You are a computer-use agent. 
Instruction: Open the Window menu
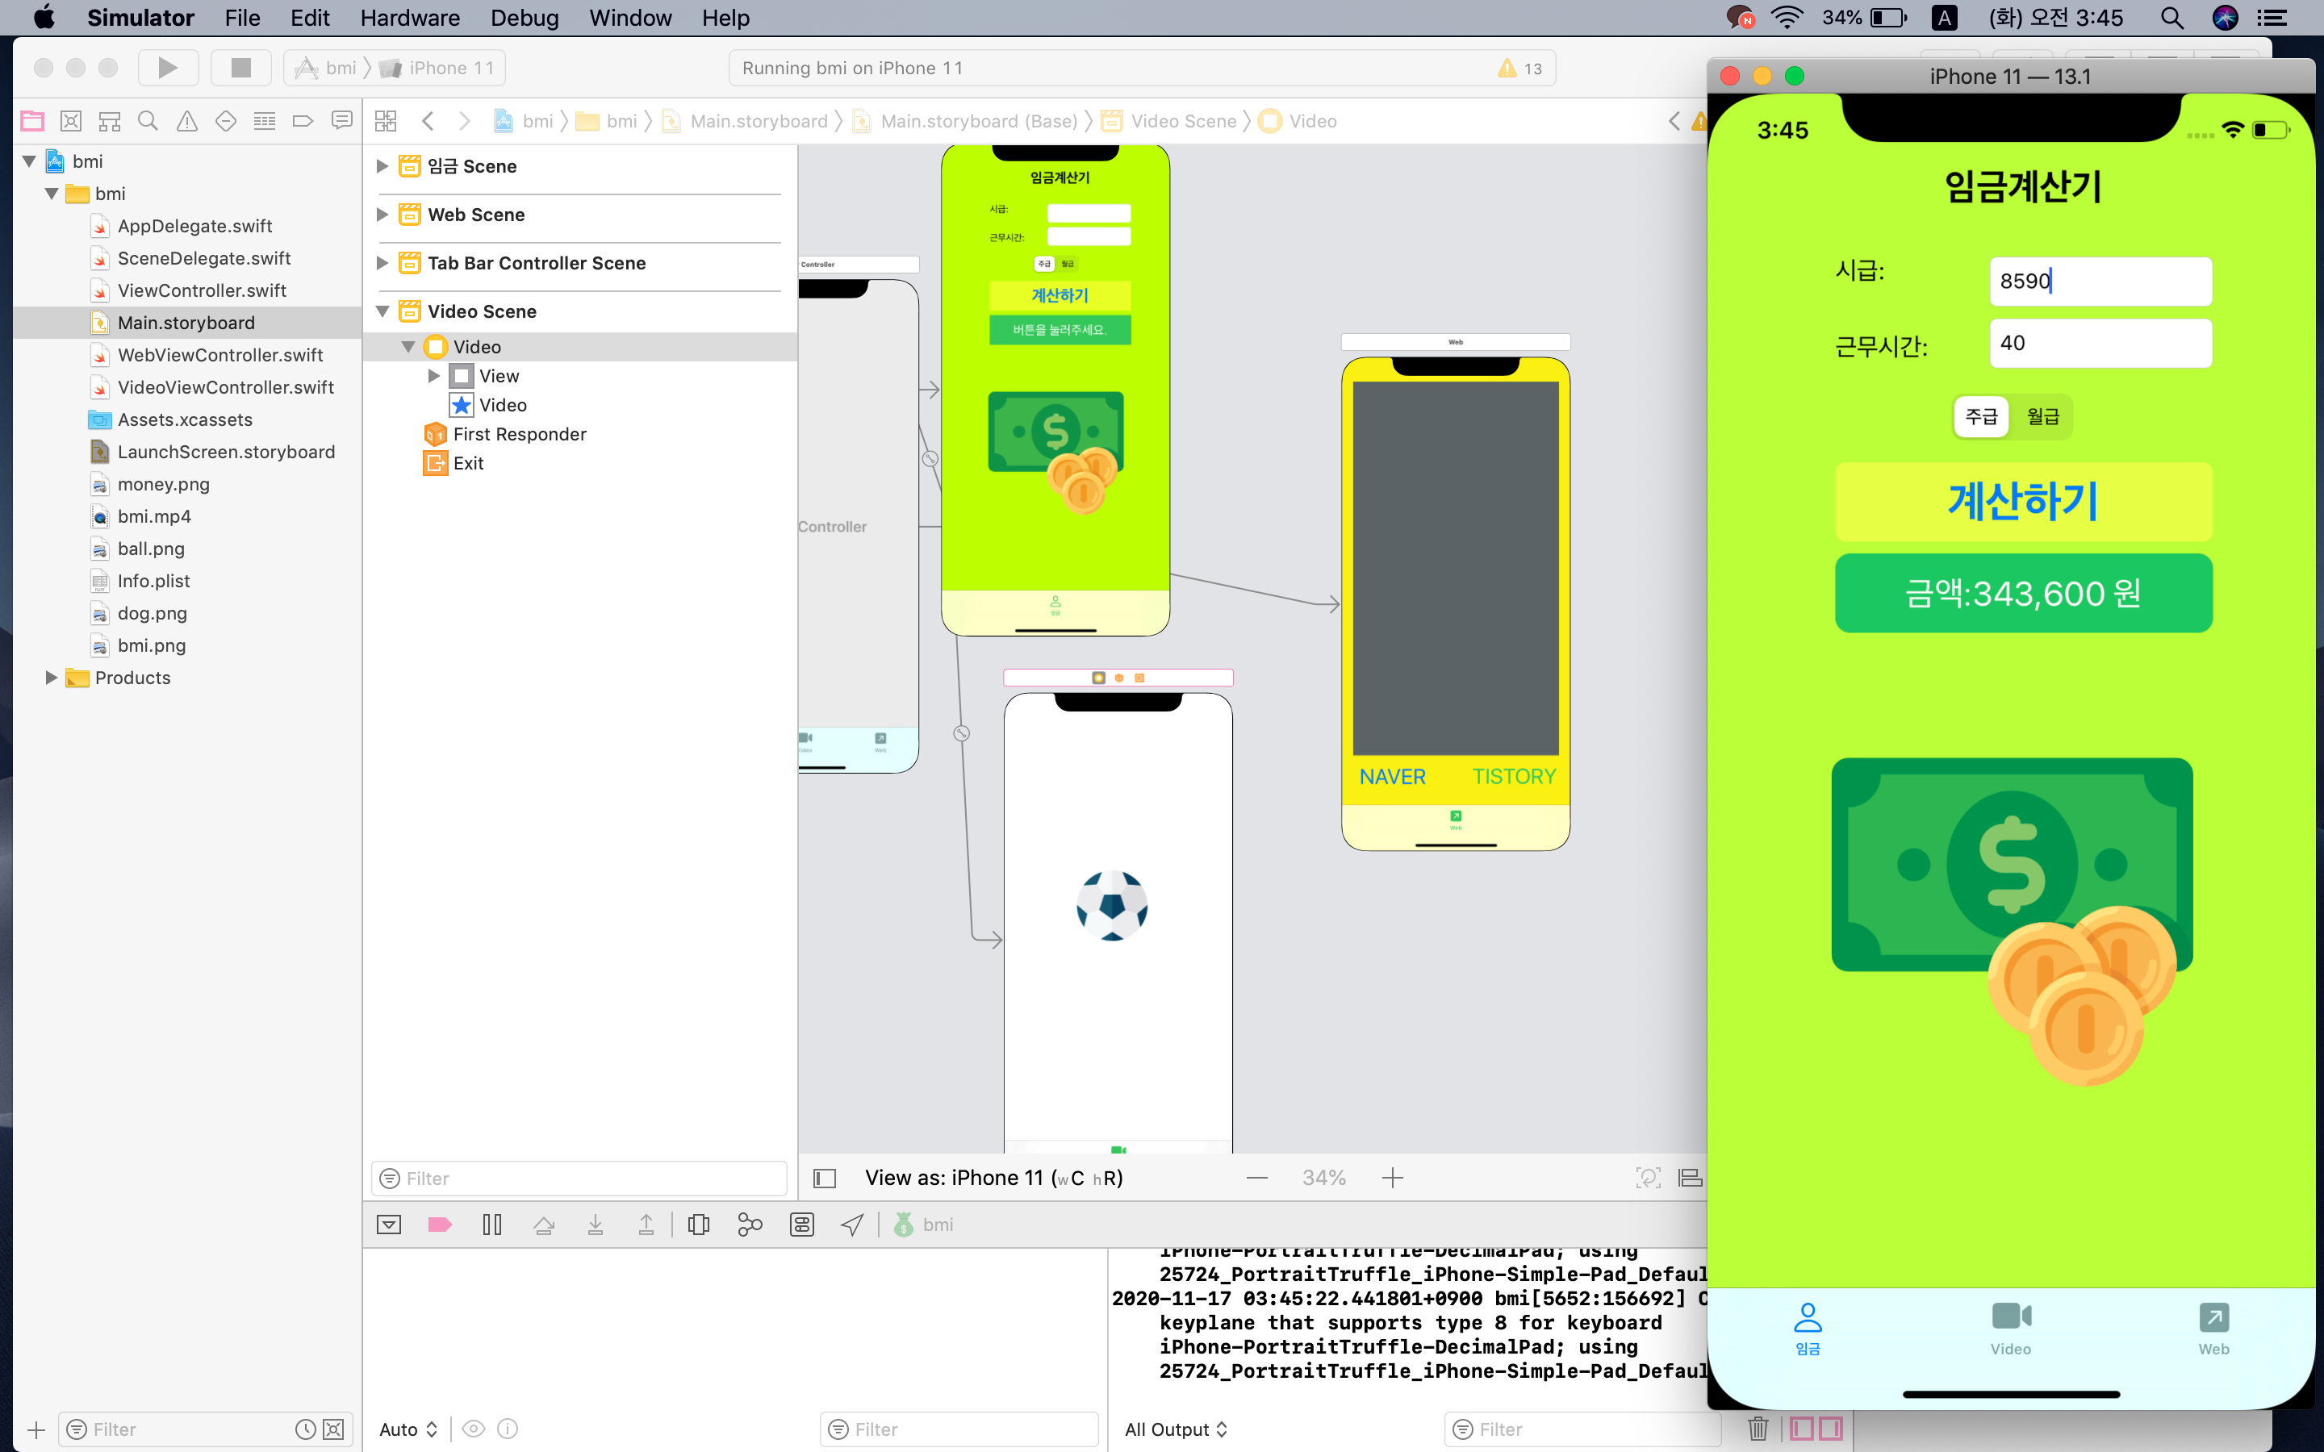(630, 17)
